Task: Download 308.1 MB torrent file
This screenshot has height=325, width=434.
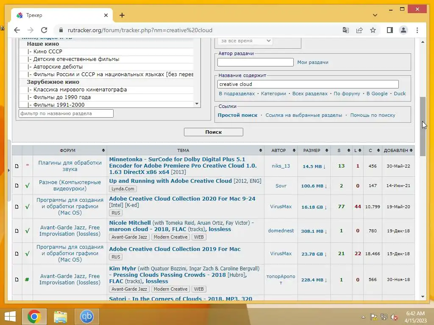Action: [x=314, y=231]
